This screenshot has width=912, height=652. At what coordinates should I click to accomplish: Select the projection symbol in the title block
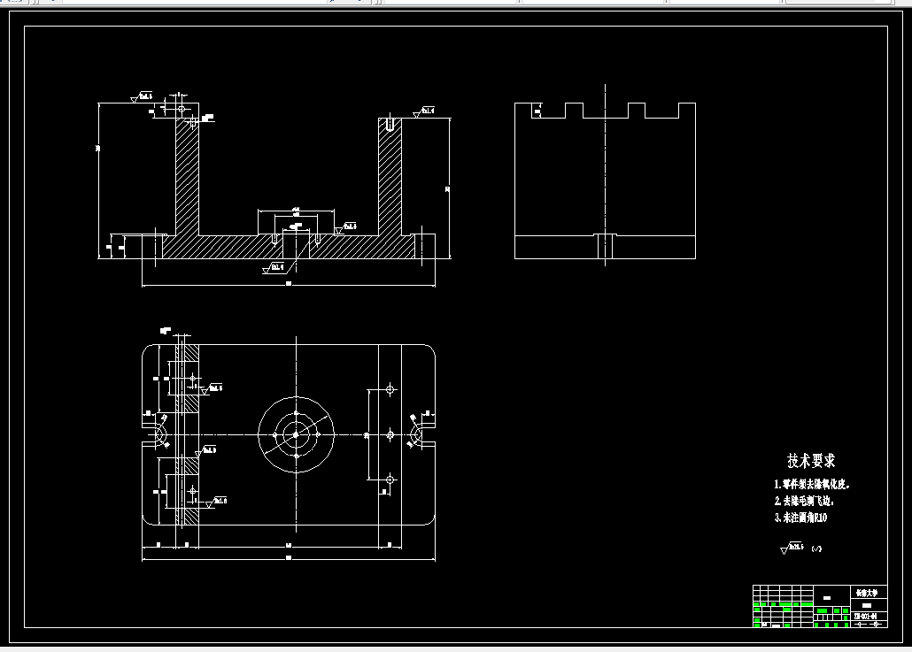(x=869, y=624)
